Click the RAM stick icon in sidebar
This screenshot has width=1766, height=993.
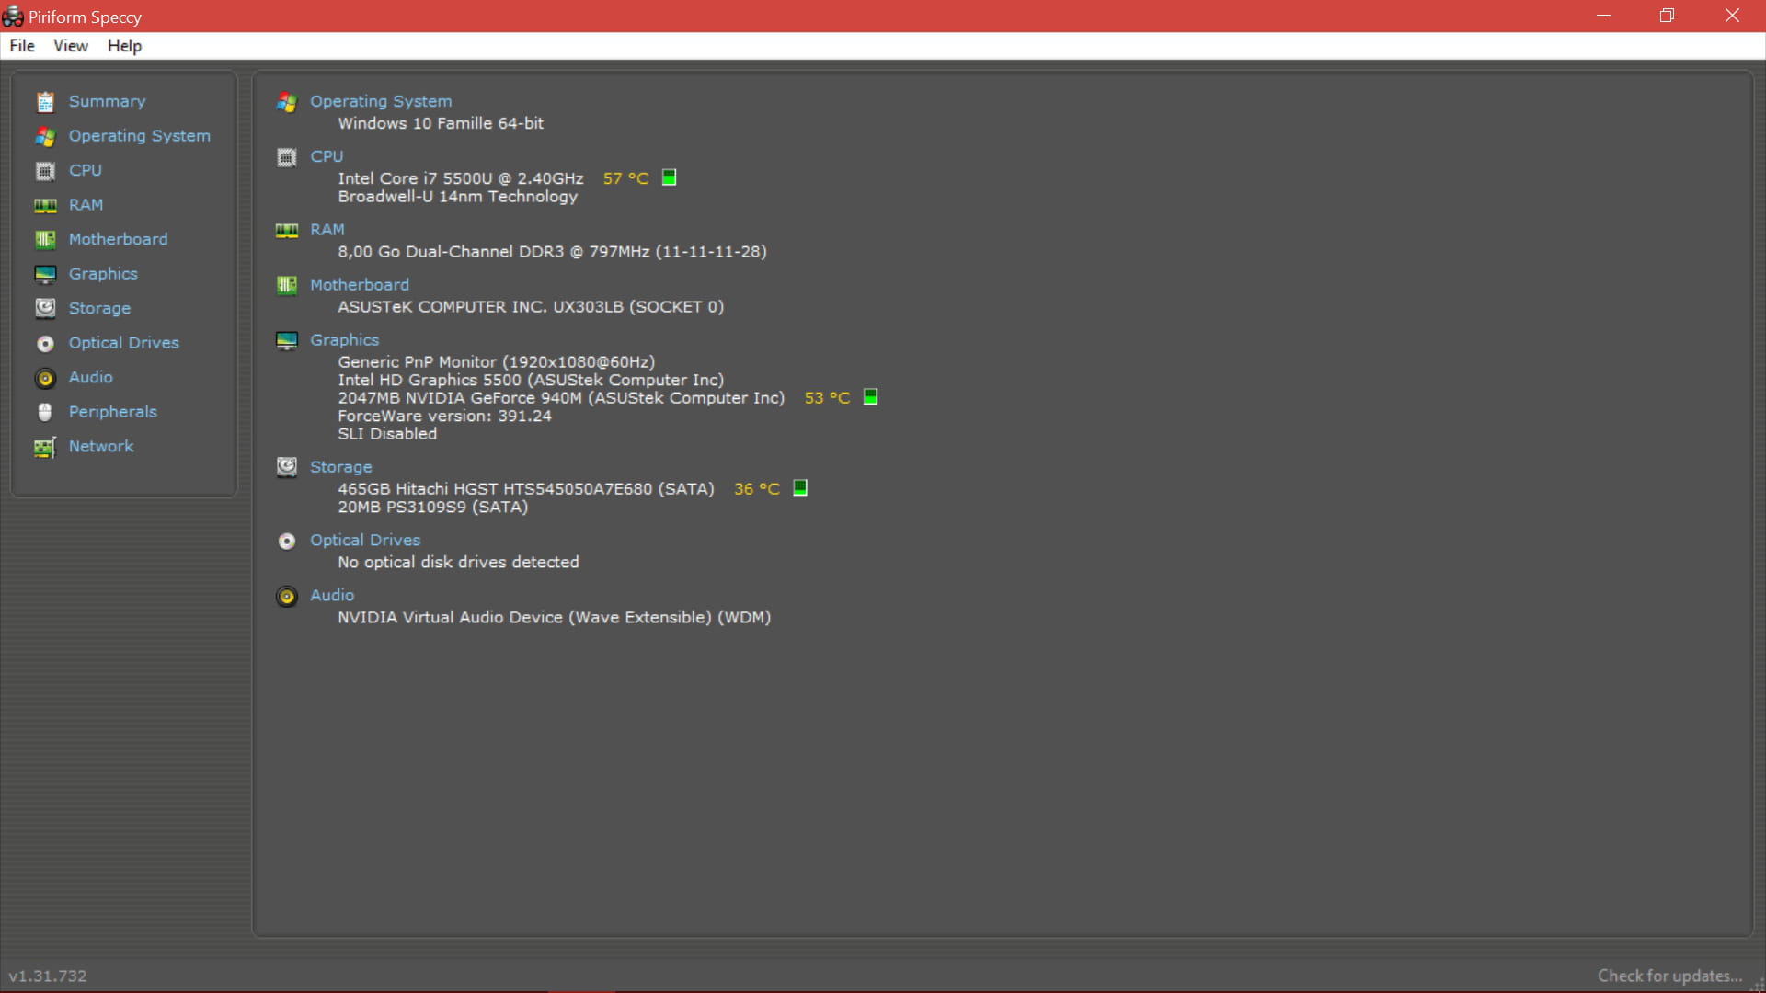point(45,205)
